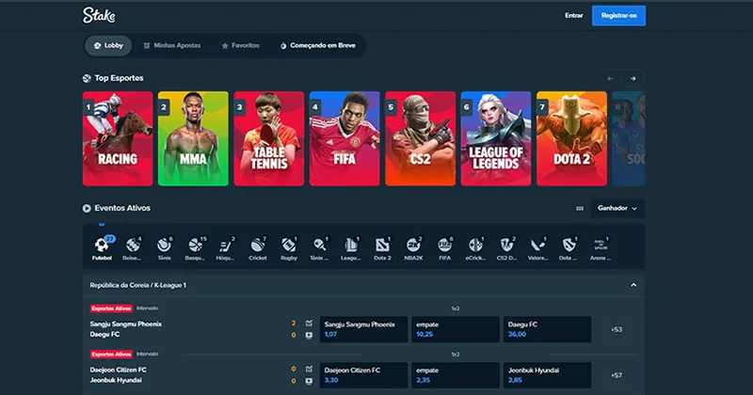
Task: Open live stream icon for Daejeon Citizen FC match
Action: pos(309,381)
